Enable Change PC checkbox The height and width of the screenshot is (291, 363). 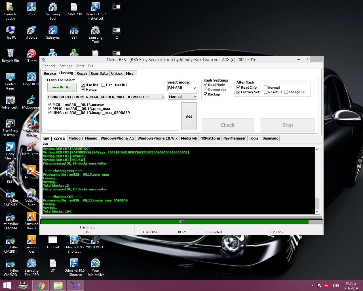coord(286,92)
